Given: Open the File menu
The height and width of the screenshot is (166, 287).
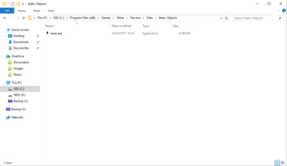Looking at the screenshot, I should point(7,11).
